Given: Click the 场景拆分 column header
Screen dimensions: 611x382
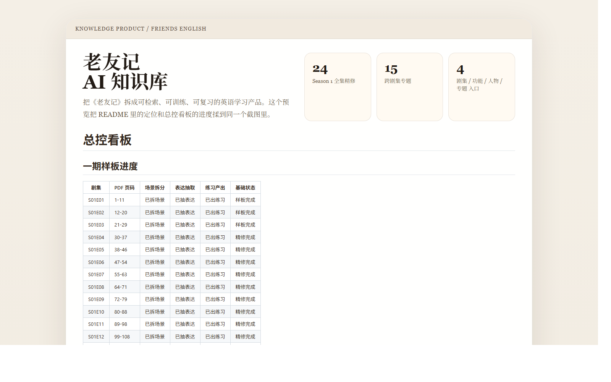Looking at the screenshot, I should pyautogui.click(x=155, y=188).
